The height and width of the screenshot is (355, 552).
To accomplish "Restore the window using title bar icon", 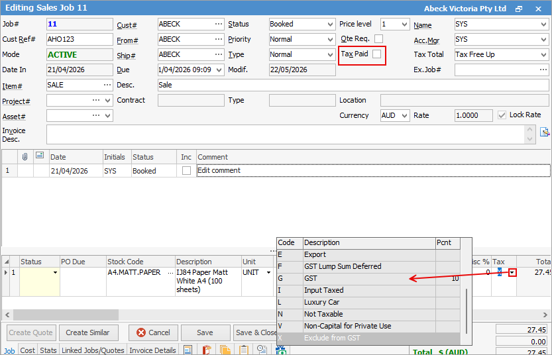I will coord(519,9).
